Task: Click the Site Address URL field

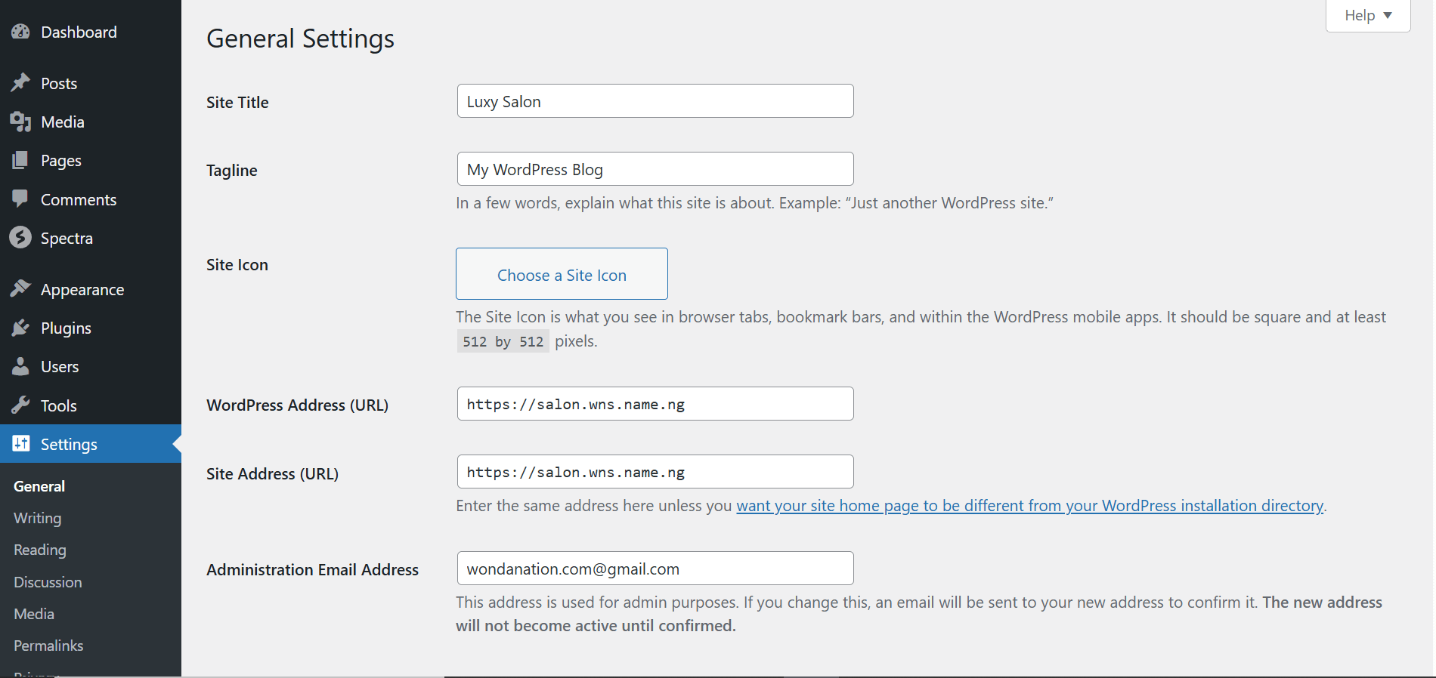Action: tap(655, 472)
